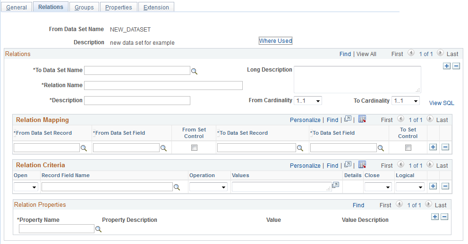This screenshot has width=468, height=244.
Task: Open lookup for To Data Set Field
Action: (381, 148)
